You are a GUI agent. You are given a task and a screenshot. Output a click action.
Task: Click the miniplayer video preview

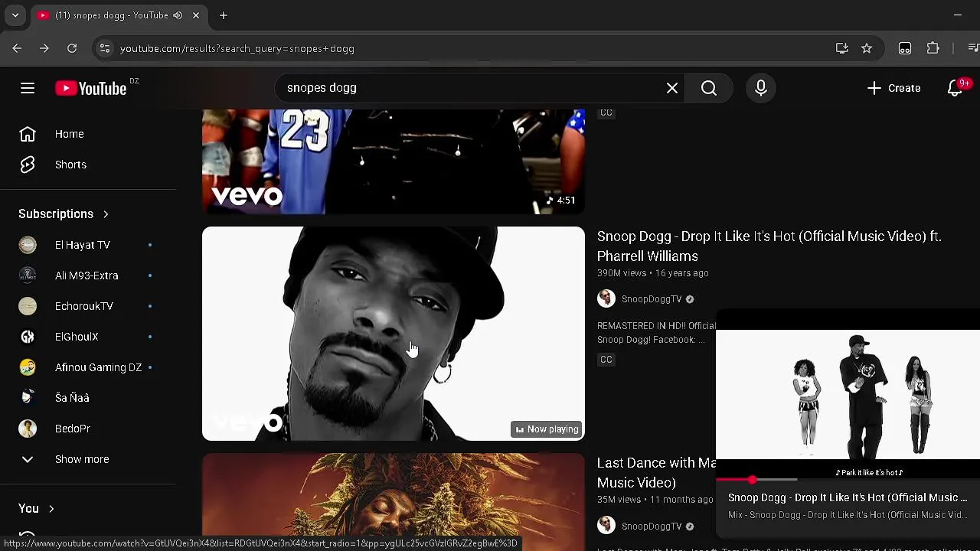pyautogui.click(x=848, y=394)
